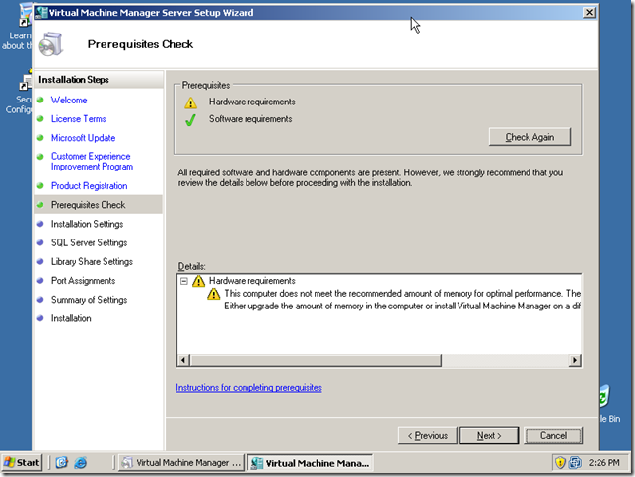Collapse the Hardware requirements details node
The width and height of the screenshot is (635, 477).
184,281
